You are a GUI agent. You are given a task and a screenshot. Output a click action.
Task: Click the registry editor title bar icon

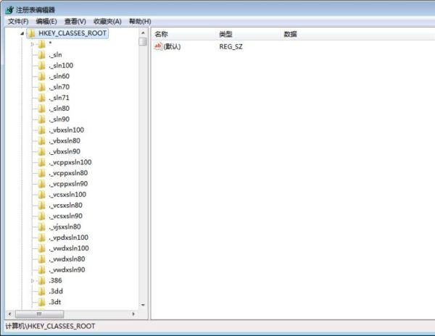click(7, 8)
